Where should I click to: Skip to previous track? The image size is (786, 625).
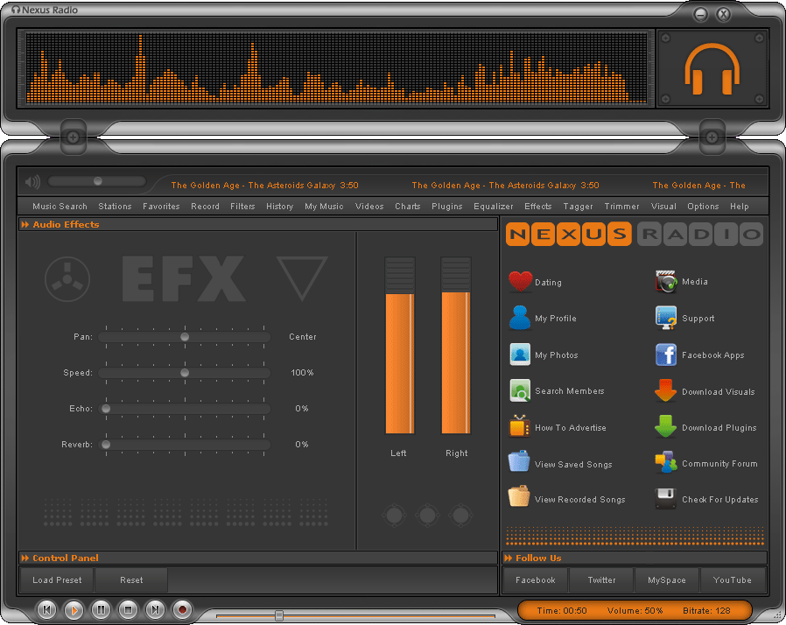point(47,609)
